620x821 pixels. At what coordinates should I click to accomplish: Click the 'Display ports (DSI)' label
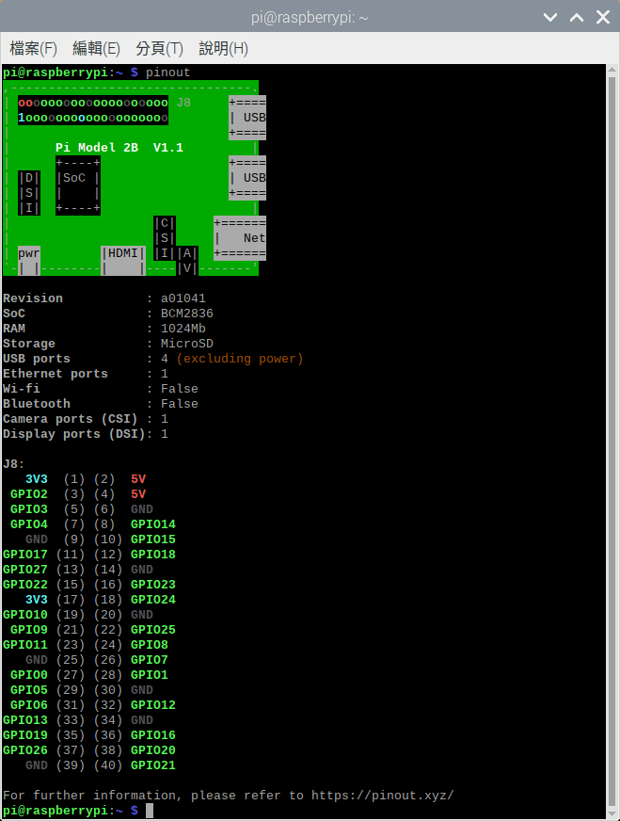click(73, 434)
